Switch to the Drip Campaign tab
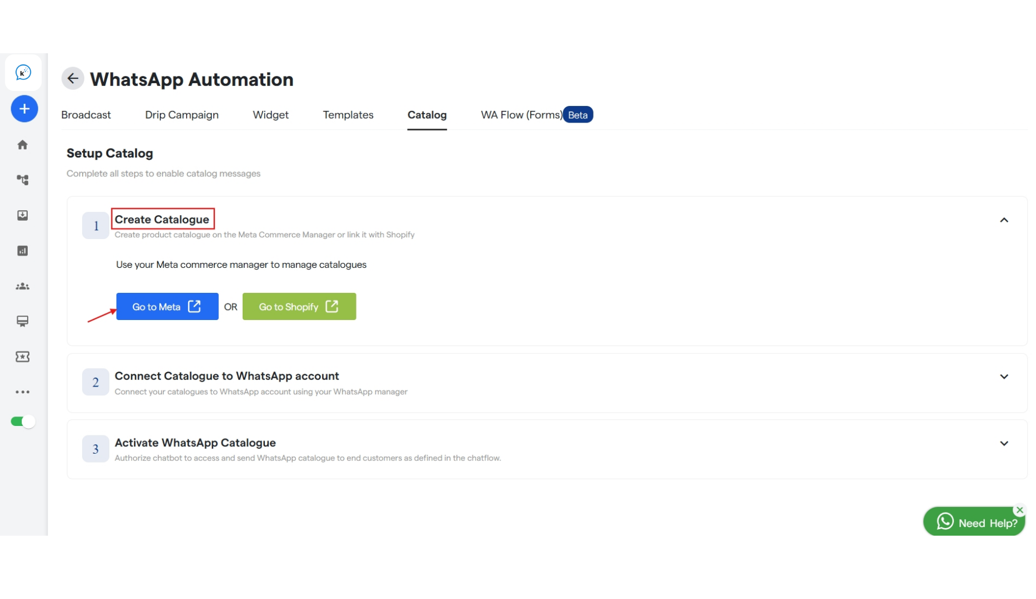Viewport: 1036px width, 599px height. tap(182, 115)
